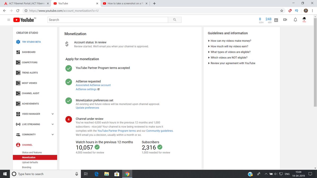The width and height of the screenshot is (317, 178).
Task: Switch to the 'How to take a screenshot' tab
Action: click(x=125, y=3)
